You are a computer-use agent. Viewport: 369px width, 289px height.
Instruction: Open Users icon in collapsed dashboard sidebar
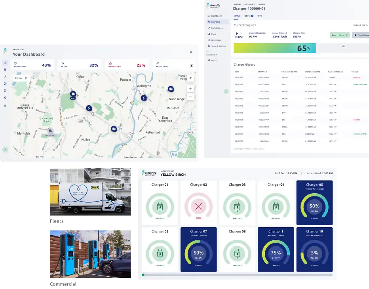point(5,106)
